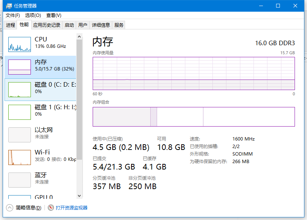
Task: Select the Wi-Fi graph thumbnail
Action: [20, 157]
